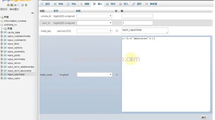Open the function dropdown for meta_value
215x120 pixels.
pyautogui.click(x=95, y=75)
